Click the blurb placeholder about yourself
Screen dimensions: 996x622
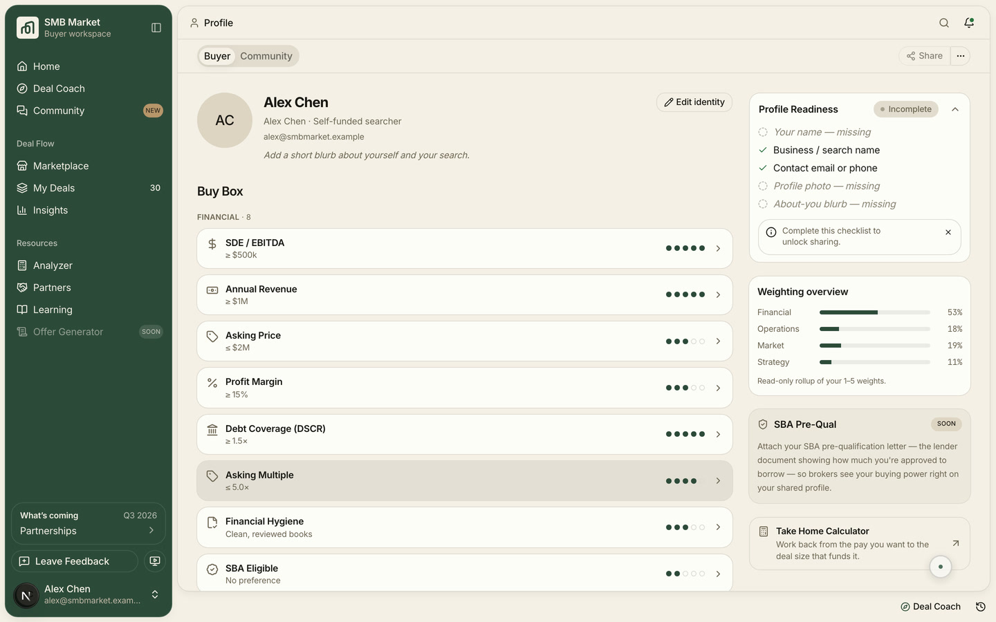point(367,155)
